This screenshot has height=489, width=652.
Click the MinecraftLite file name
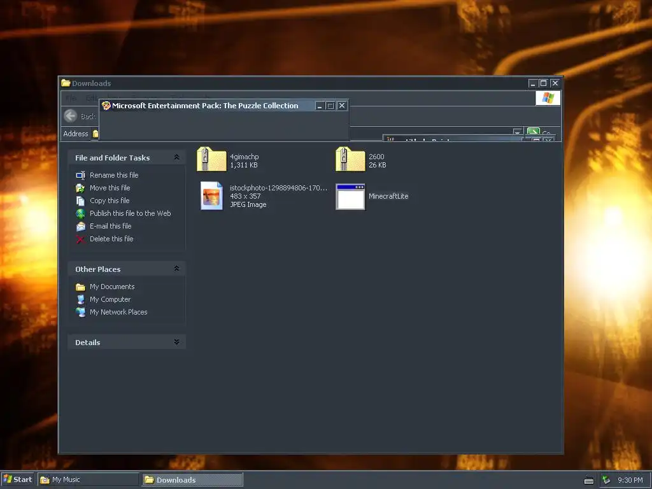(388, 196)
